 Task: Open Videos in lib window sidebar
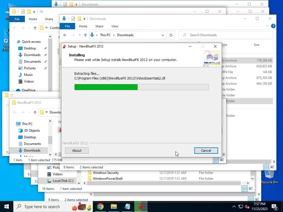pyautogui.click(x=29, y=81)
